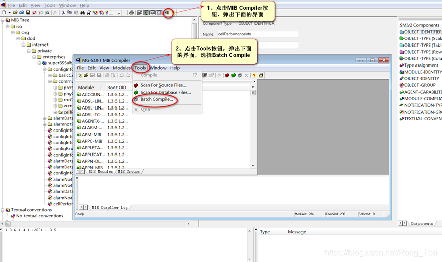Click the Home icon in Compiler toolbar

pos(261,75)
